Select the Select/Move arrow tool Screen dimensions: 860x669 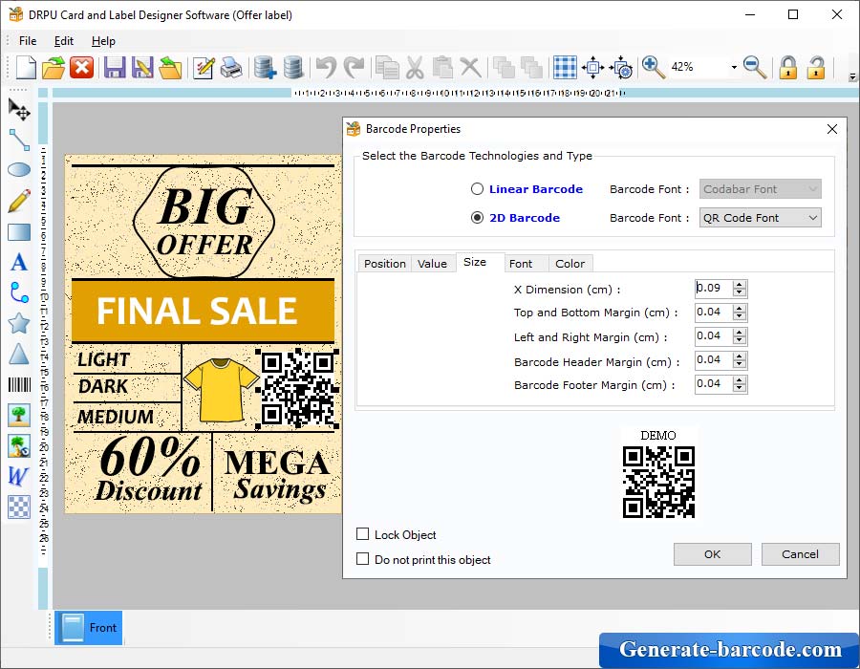pyautogui.click(x=19, y=109)
